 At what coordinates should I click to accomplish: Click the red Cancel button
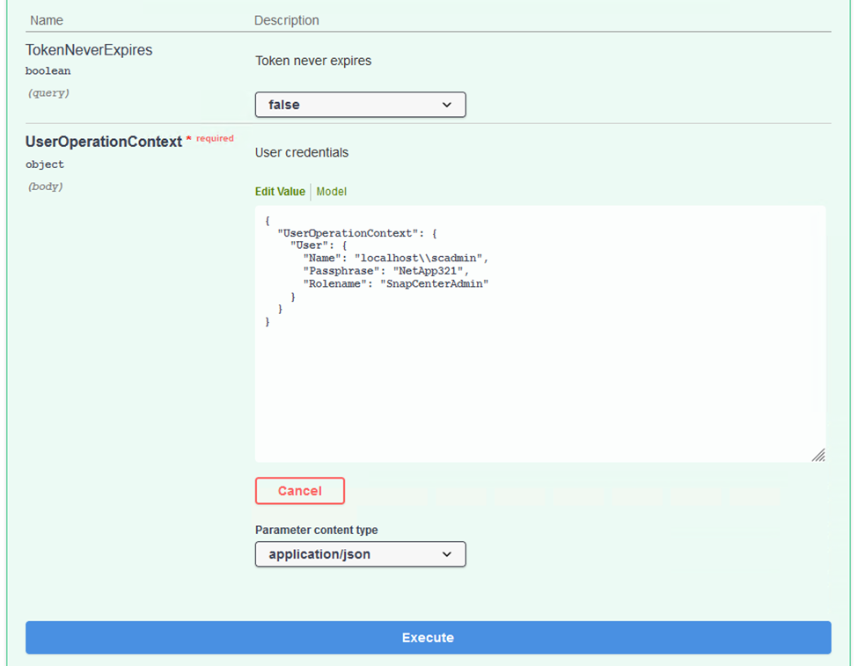(299, 491)
